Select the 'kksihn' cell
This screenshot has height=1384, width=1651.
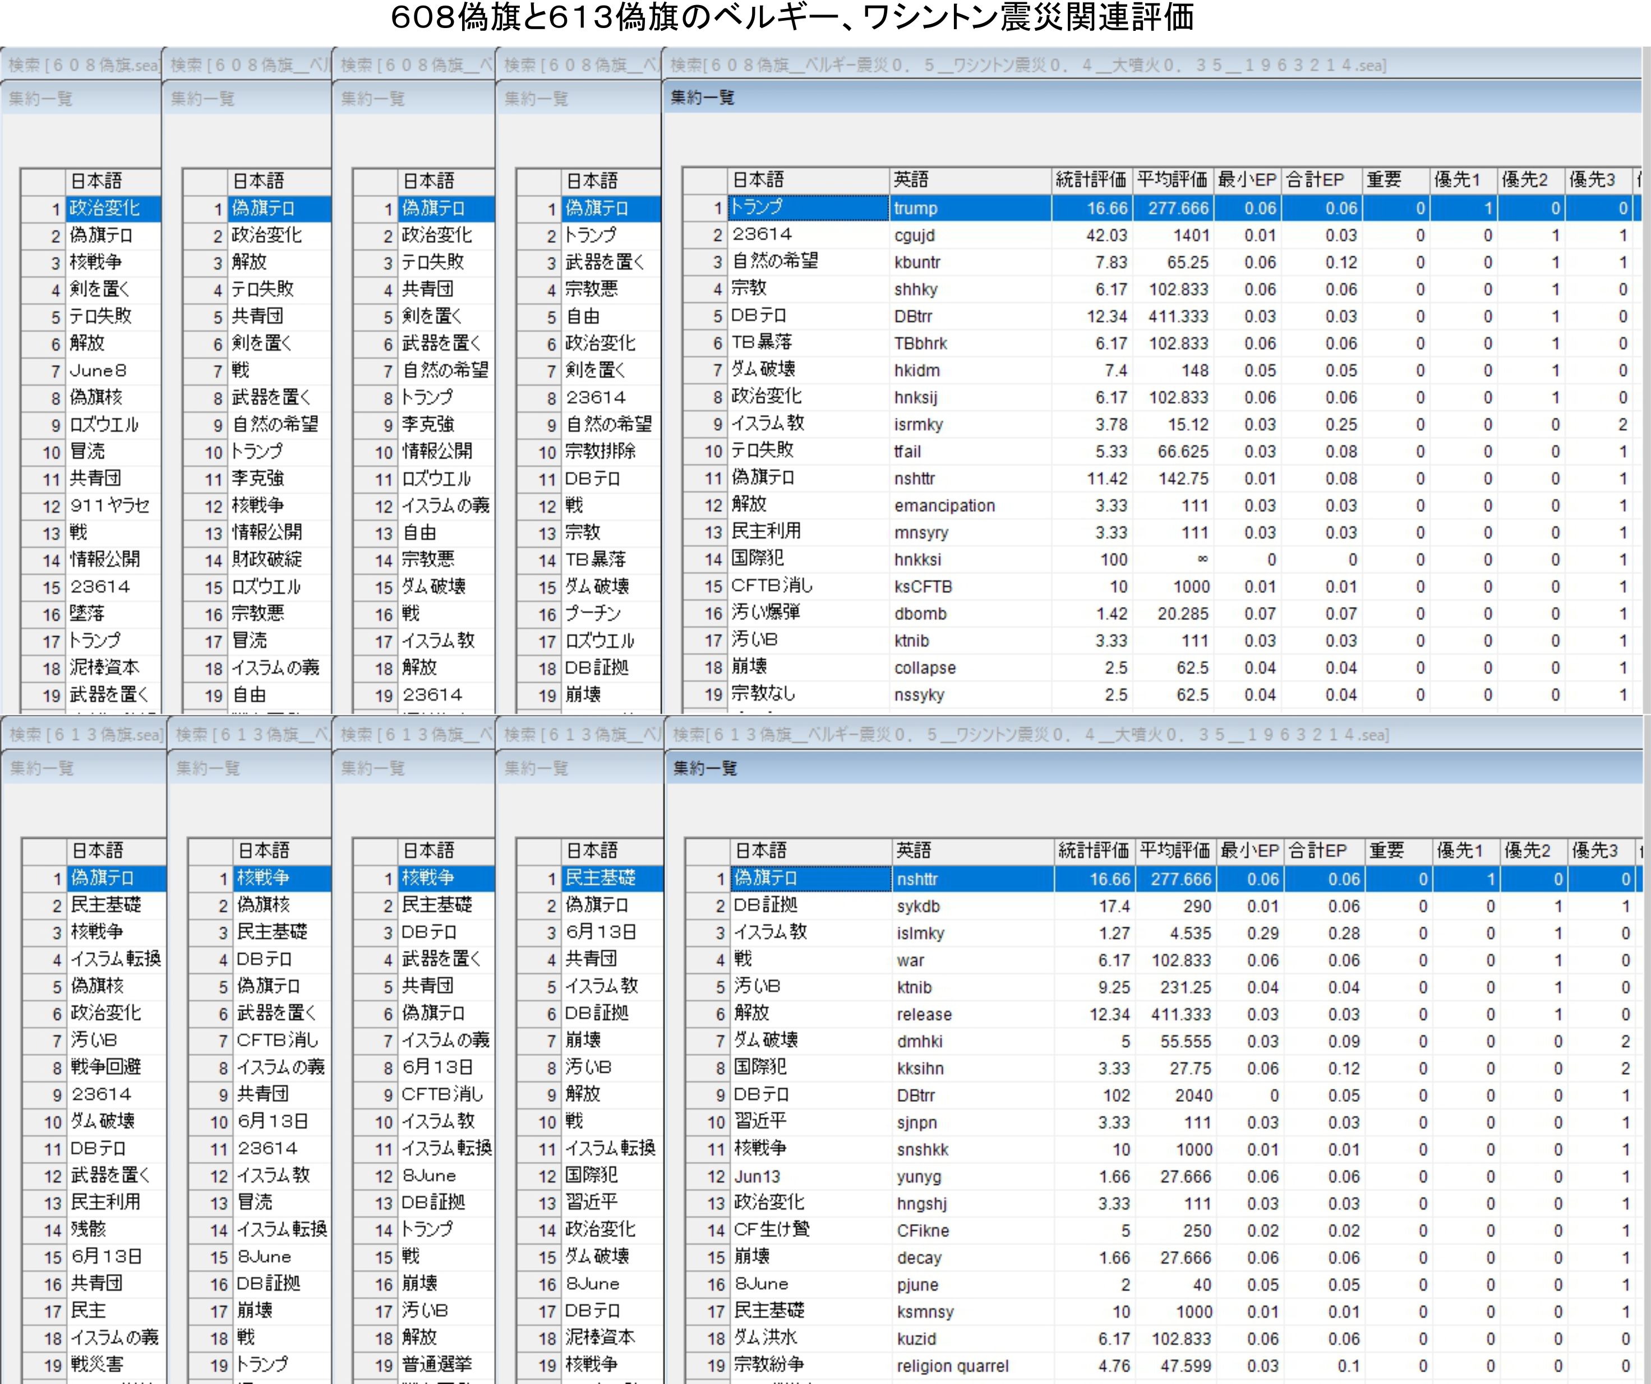(x=974, y=1069)
